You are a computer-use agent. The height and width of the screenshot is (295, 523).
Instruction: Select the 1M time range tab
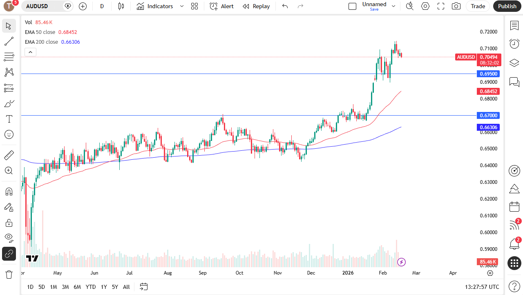54,287
